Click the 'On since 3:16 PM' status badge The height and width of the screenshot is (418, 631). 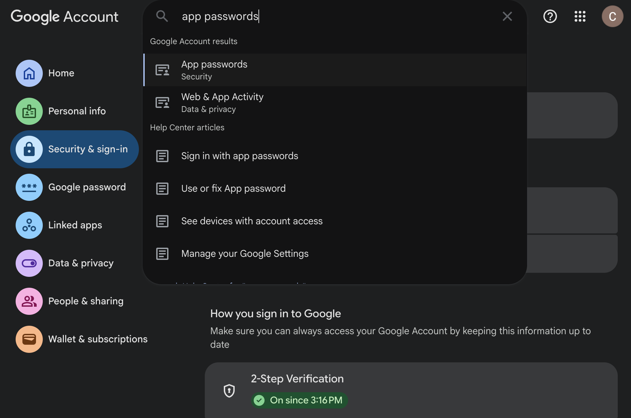point(299,400)
